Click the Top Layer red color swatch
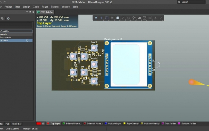This screenshot has width=209, height=131. (x=48, y=123)
